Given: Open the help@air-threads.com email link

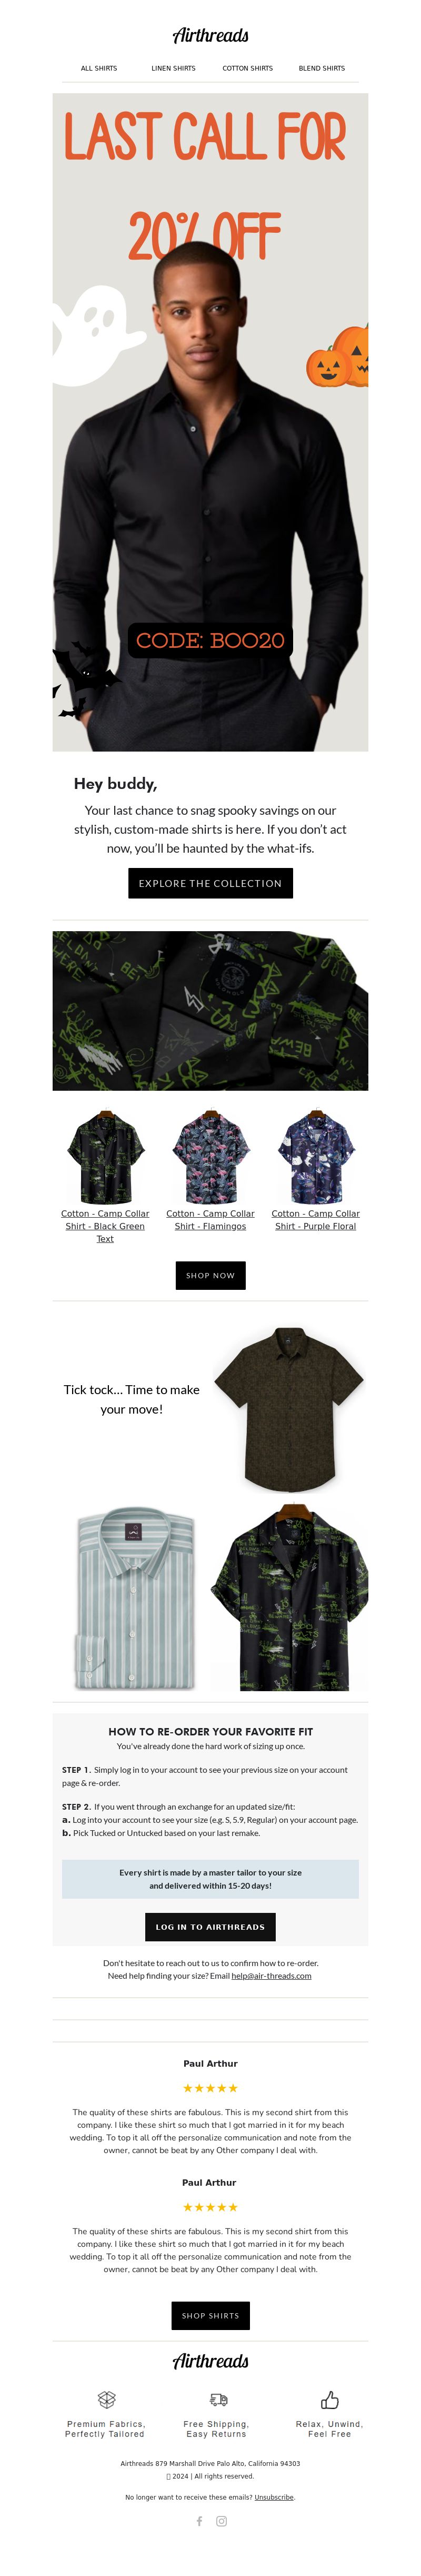Looking at the screenshot, I should [x=271, y=1975].
